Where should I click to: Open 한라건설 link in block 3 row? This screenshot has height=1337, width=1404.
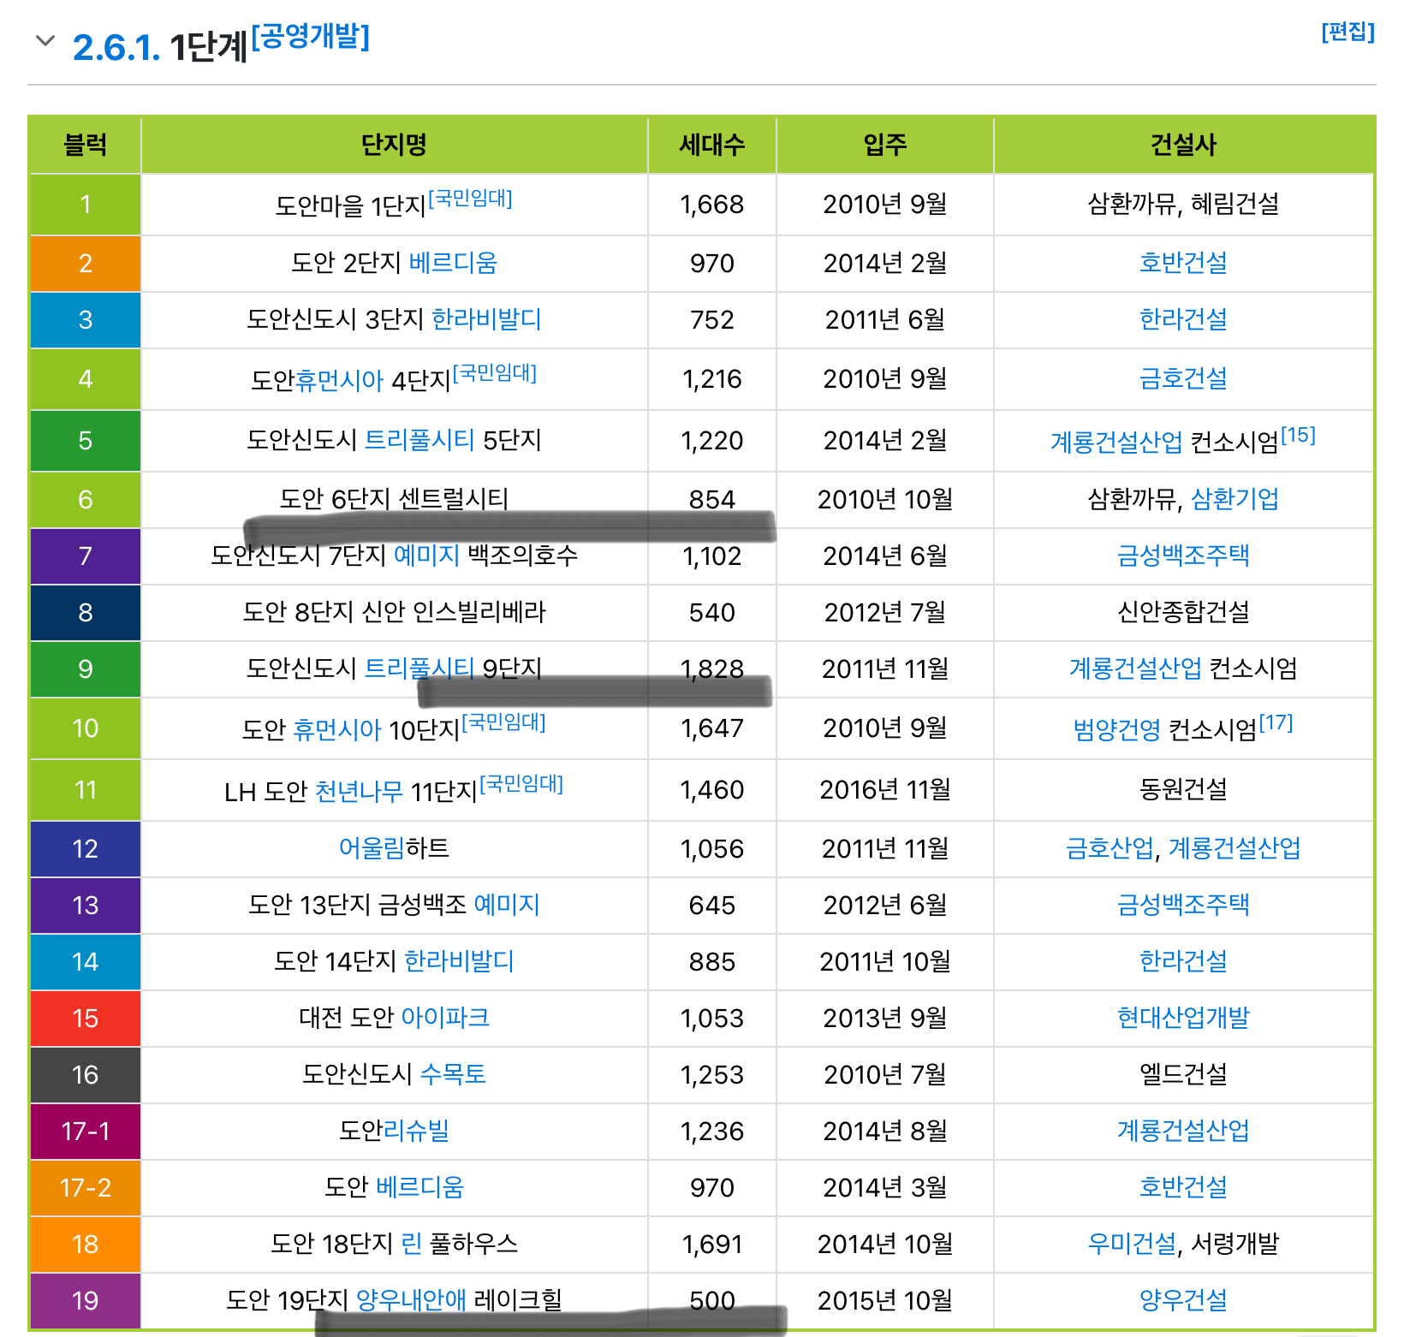[1183, 319]
